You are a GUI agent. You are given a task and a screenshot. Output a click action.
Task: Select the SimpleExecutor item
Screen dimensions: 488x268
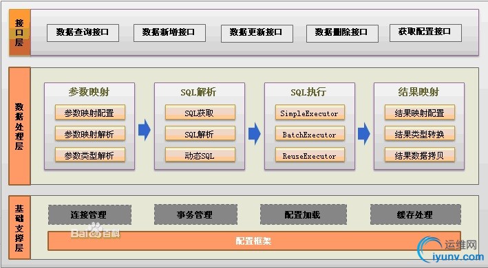[310, 113]
